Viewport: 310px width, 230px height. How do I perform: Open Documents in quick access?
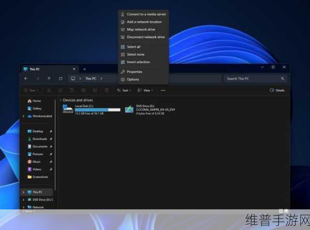click(37, 146)
